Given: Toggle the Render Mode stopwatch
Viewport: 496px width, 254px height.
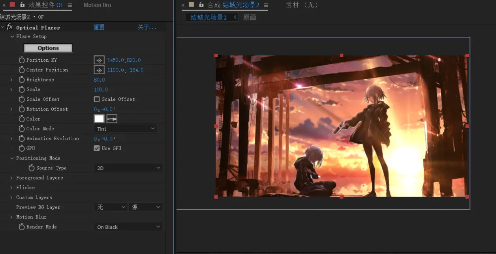Looking at the screenshot, I should coord(22,227).
